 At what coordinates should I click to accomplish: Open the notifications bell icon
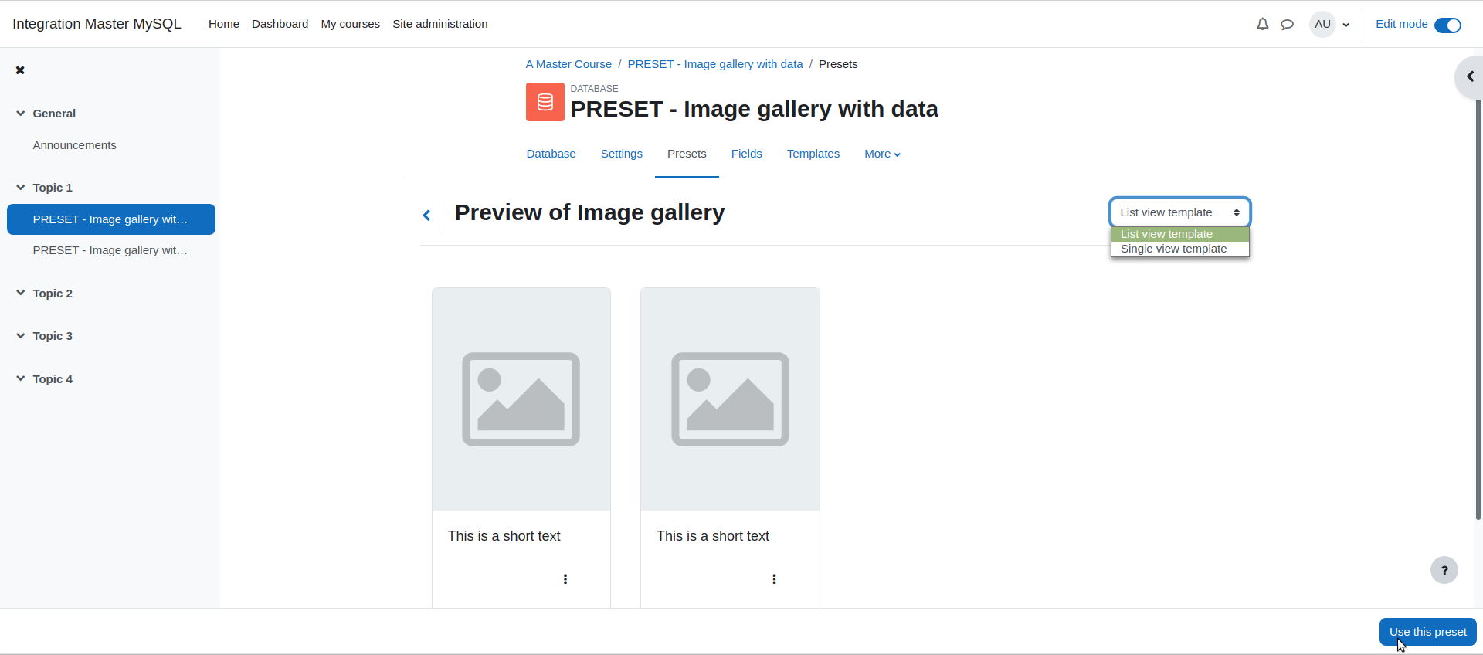tap(1262, 24)
